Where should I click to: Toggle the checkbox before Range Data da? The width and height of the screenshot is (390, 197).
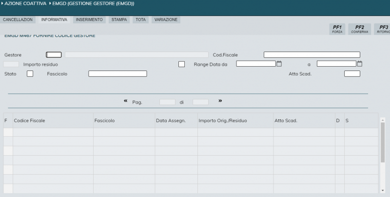(x=181, y=64)
